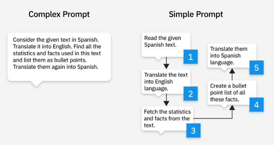Click the arrowhead pointing up to step 5

pyautogui.click(x=232, y=71)
